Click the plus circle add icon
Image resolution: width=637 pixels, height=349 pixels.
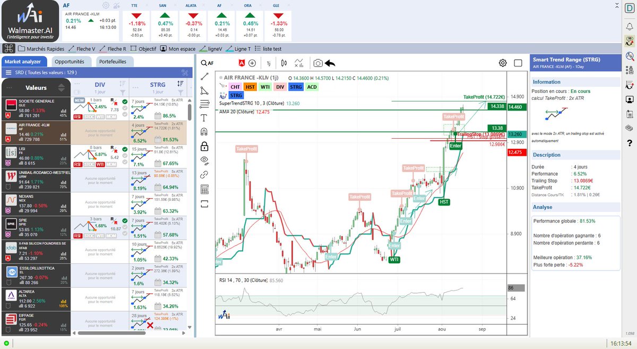tap(252, 63)
